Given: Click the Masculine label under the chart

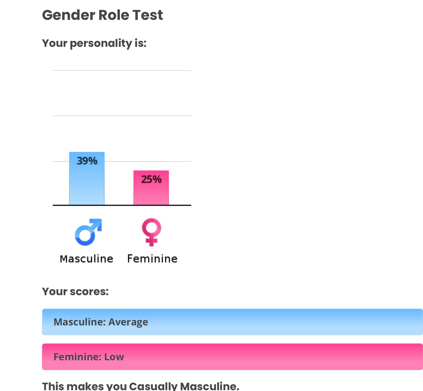Looking at the screenshot, I should click(86, 259).
